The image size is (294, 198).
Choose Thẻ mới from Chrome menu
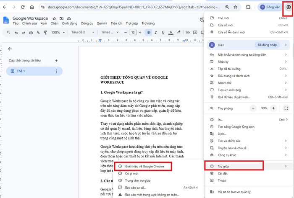[248, 18]
